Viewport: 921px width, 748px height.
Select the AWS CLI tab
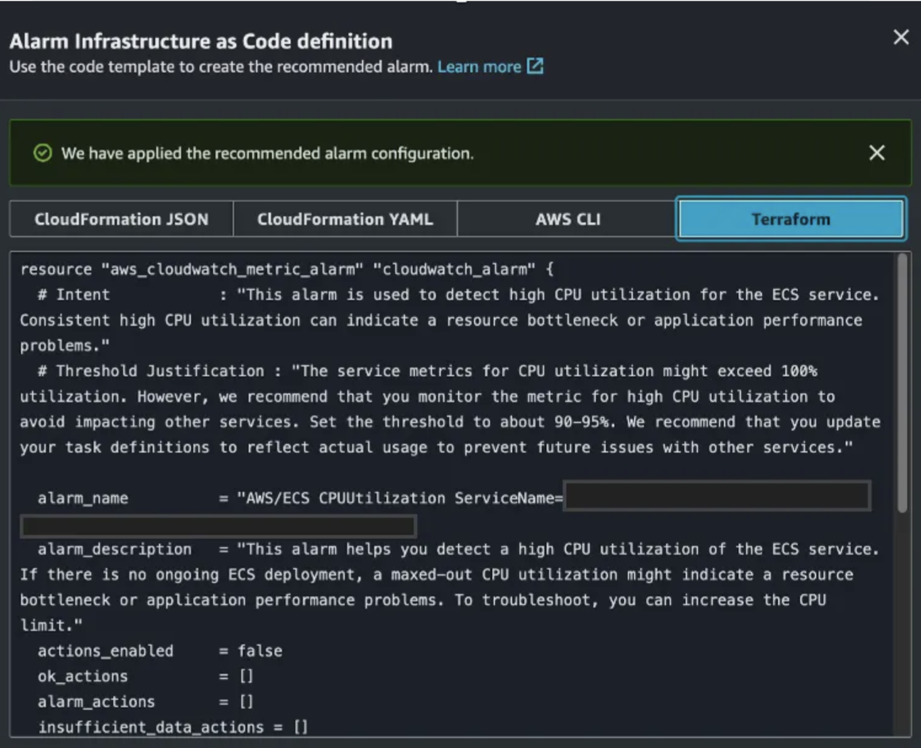[568, 219]
